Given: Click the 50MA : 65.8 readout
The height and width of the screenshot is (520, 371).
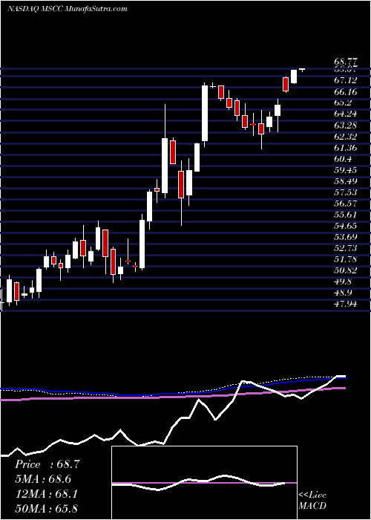Looking at the screenshot, I should [46, 508].
